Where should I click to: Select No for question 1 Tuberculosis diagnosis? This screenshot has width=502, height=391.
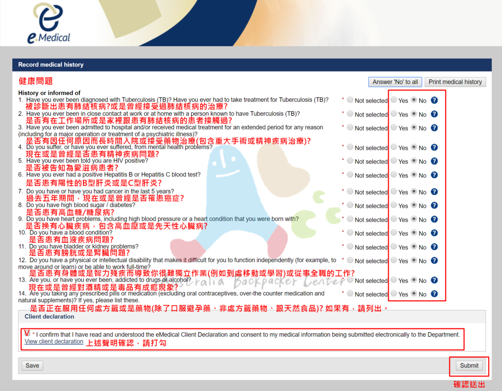[414, 100]
